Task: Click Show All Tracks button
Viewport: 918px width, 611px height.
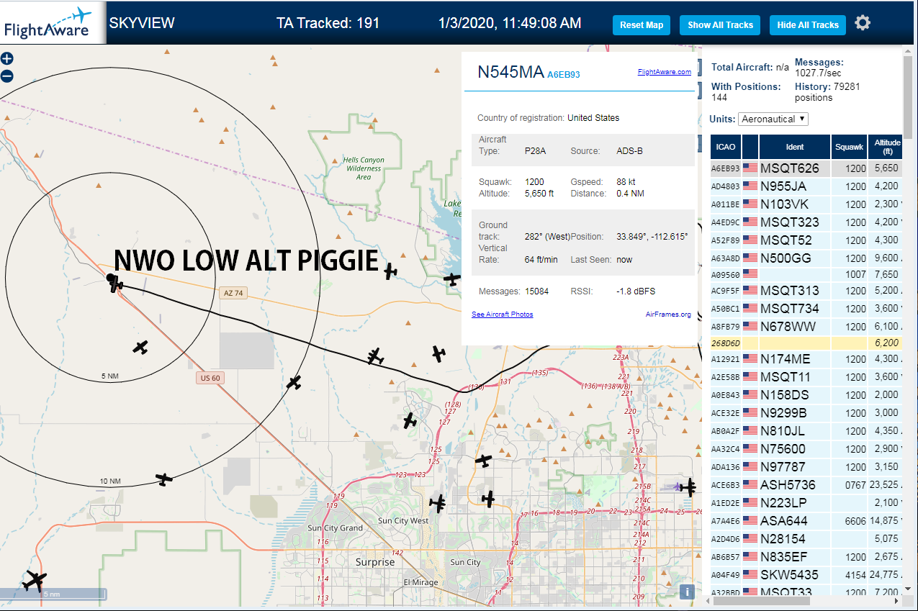Action: [x=720, y=25]
